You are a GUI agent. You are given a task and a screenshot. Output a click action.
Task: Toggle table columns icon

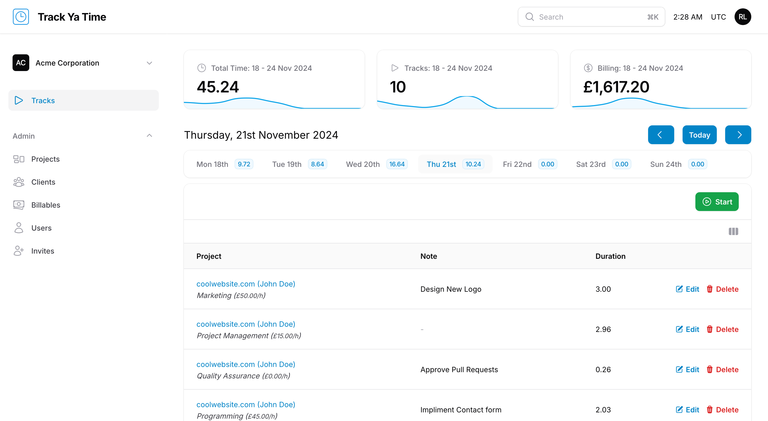coord(733,231)
